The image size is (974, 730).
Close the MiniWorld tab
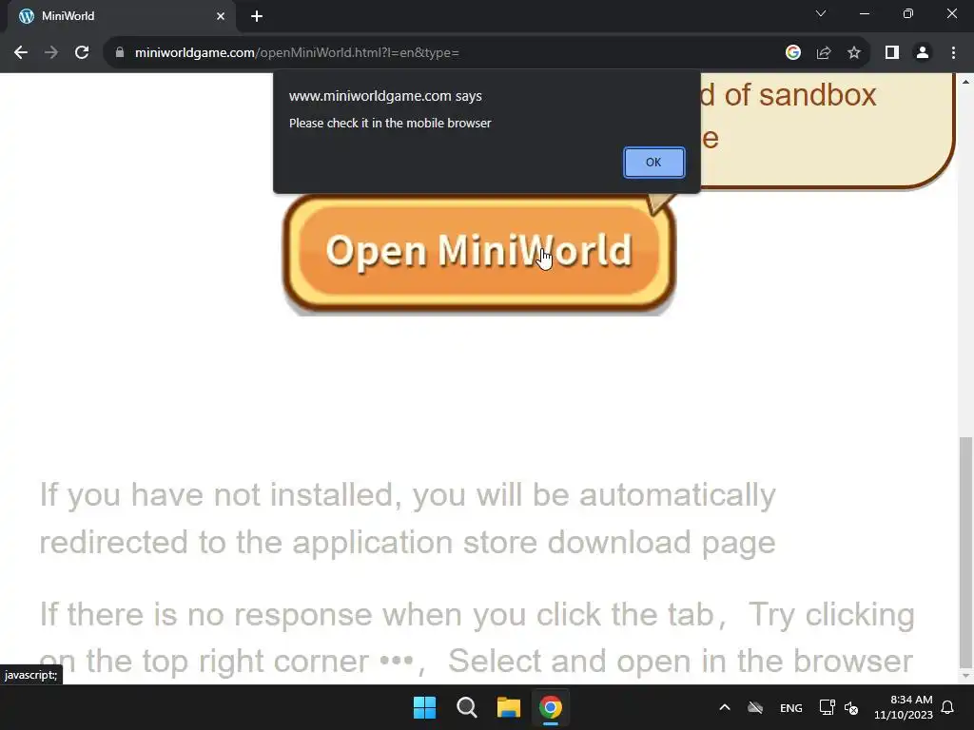click(221, 16)
